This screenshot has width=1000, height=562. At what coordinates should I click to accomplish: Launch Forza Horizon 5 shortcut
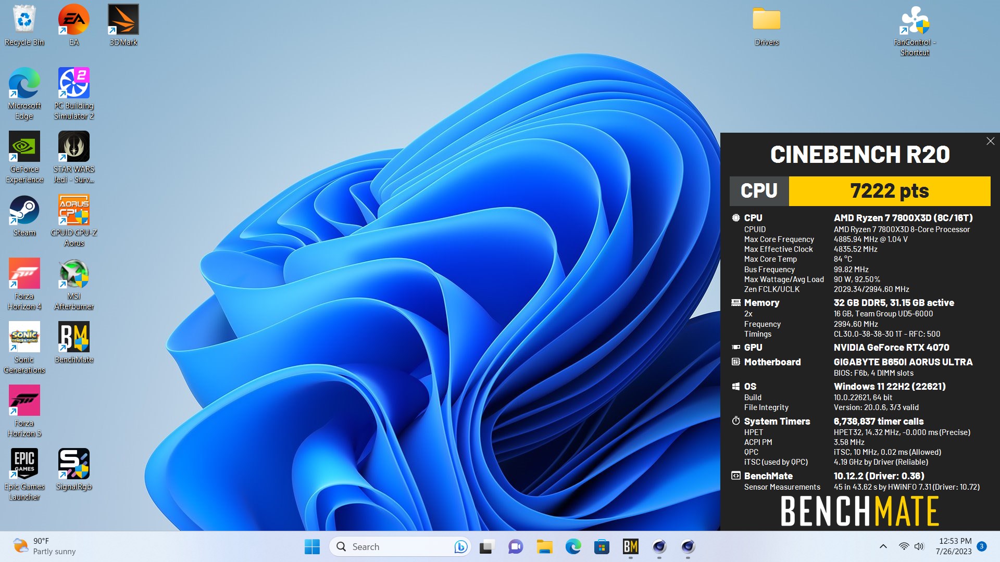click(24, 411)
